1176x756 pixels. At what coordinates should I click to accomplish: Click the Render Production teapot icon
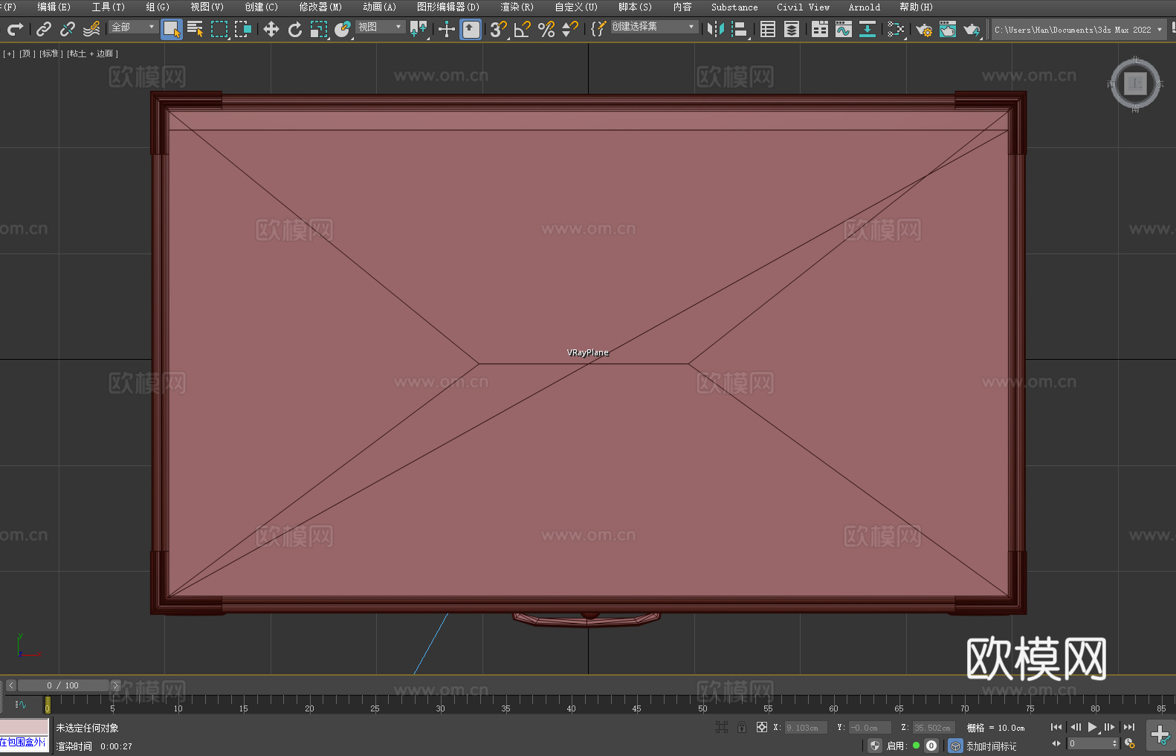coord(972,29)
